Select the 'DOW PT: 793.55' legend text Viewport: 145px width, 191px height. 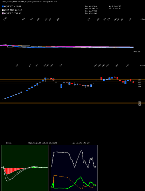[x=12, y=13]
